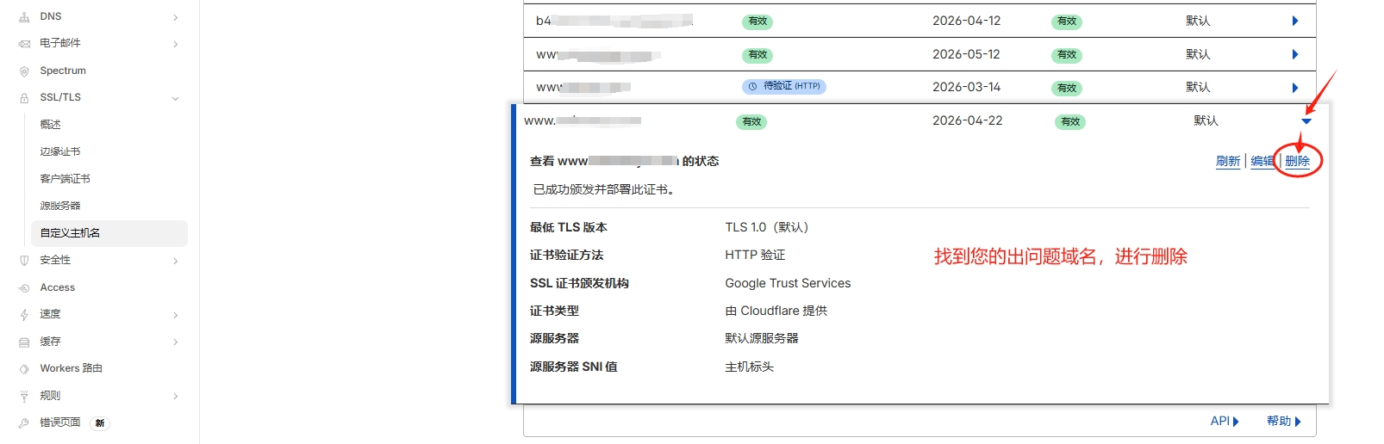Collapse the SSL/TLS section chevron
Image resolution: width=1384 pixels, height=444 pixels.
click(175, 98)
